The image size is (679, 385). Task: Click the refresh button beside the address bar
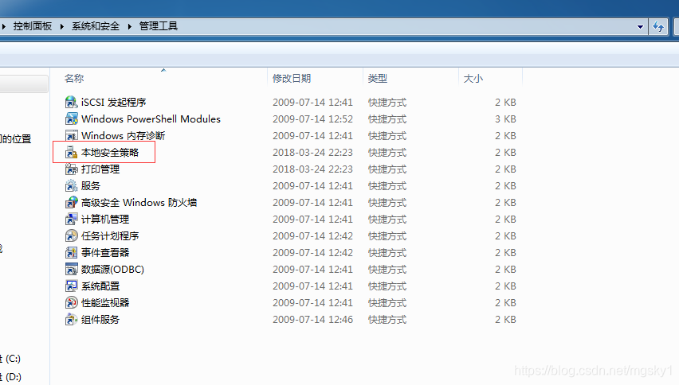coord(658,26)
